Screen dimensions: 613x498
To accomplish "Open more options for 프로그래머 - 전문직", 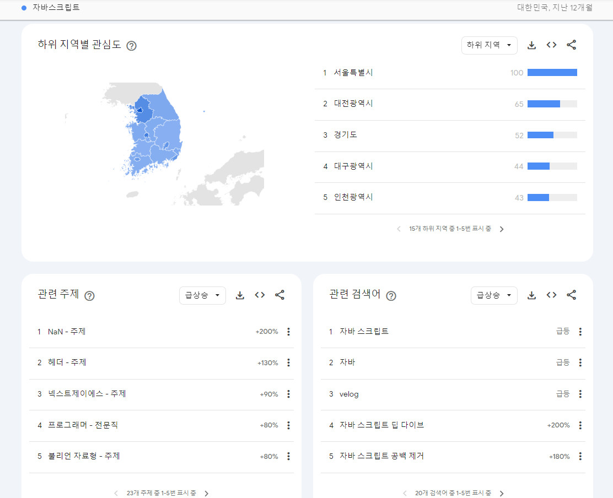I will coord(288,425).
